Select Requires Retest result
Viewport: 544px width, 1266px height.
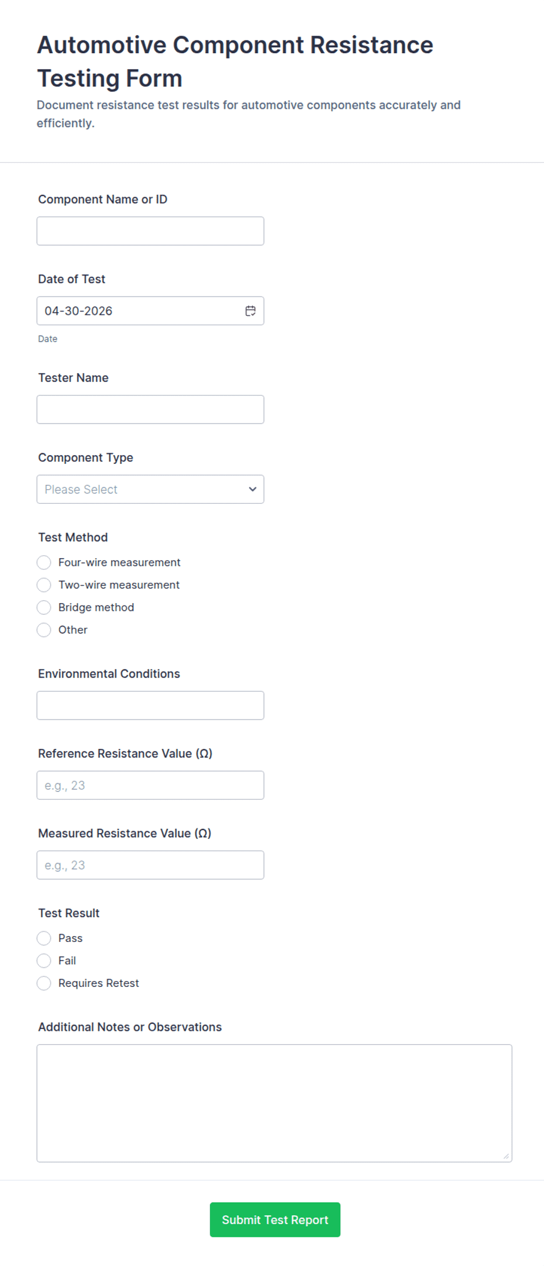44,983
